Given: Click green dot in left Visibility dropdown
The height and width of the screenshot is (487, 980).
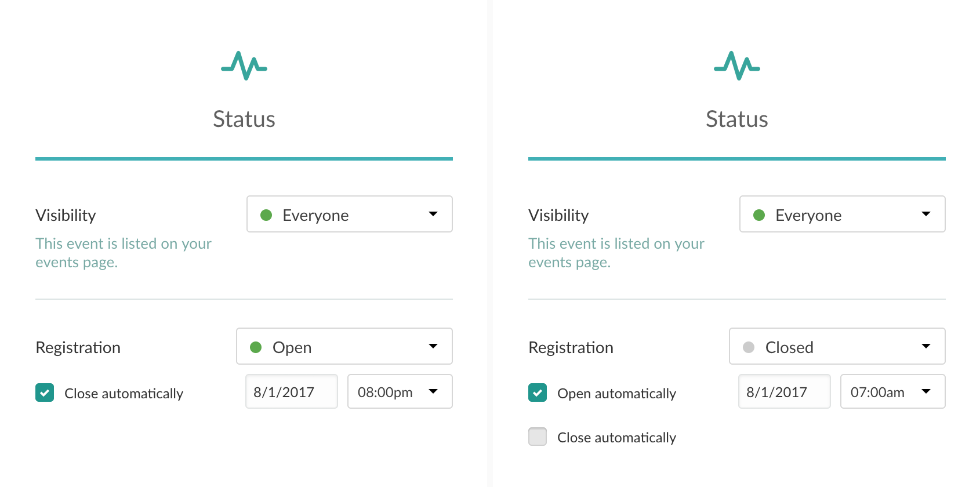Looking at the screenshot, I should 267,215.
